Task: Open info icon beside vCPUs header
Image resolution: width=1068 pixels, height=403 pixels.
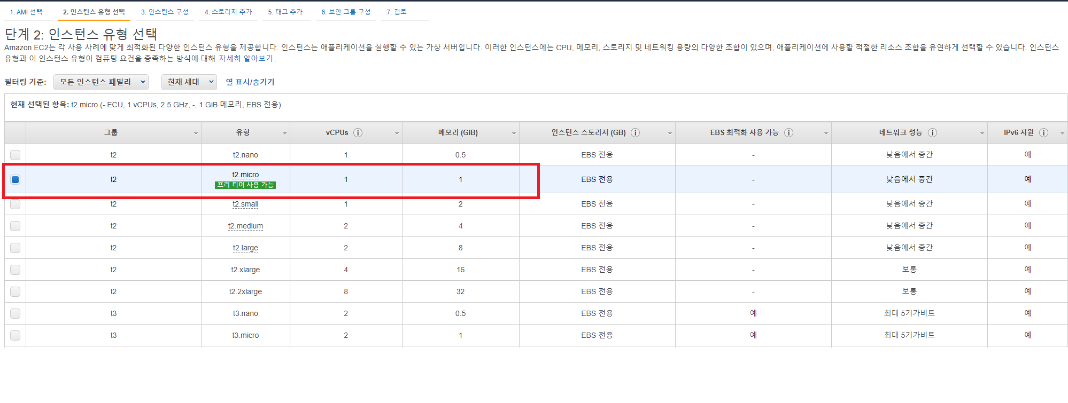Action: (x=358, y=133)
